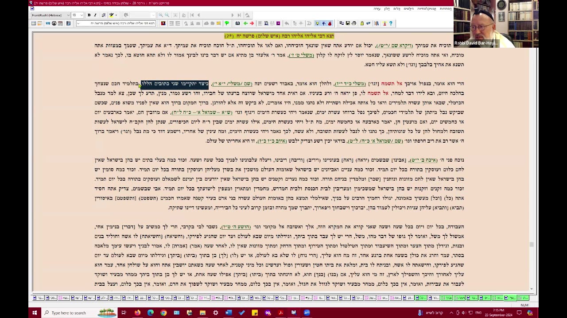Toggle the blue arrow marker button

coord(324,23)
